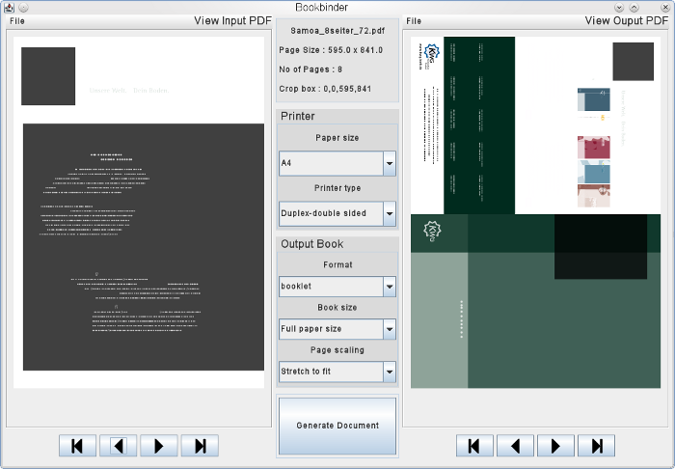Open File menu in input PDF panel
This screenshot has width=675, height=469.
point(17,20)
